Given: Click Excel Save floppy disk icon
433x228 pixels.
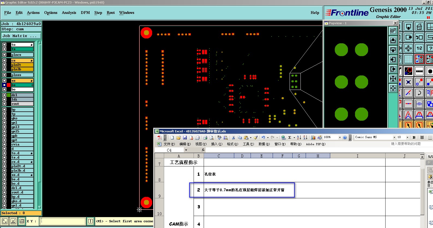Looking at the screenshot, I should click(x=185, y=138).
